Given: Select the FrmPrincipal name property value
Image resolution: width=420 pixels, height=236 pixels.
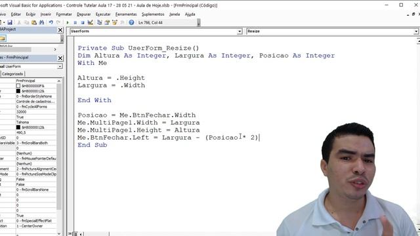Looking at the screenshot, I should [36, 81].
